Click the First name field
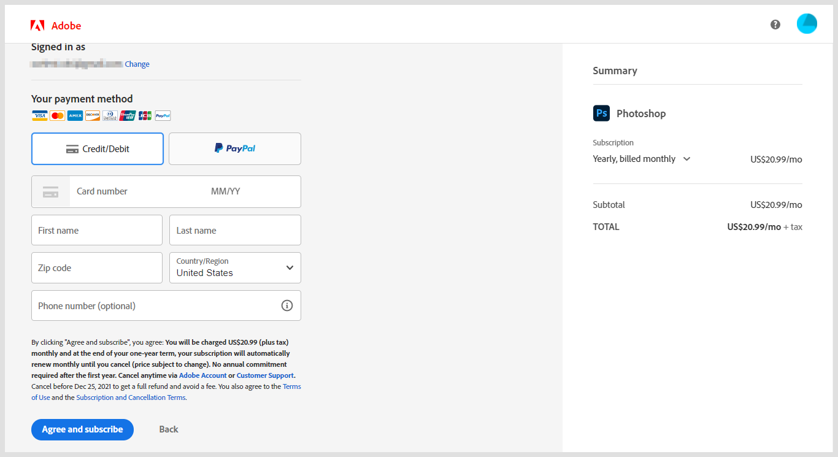This screenshot has width=838, height=457. [97, 231]
